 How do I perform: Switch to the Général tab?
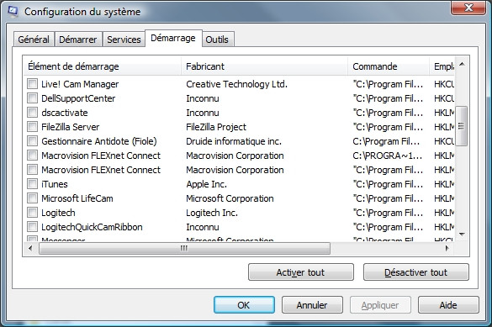coord(34,40)
